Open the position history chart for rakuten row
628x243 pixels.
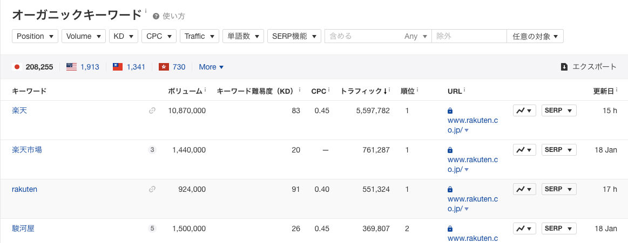[524, 189]
